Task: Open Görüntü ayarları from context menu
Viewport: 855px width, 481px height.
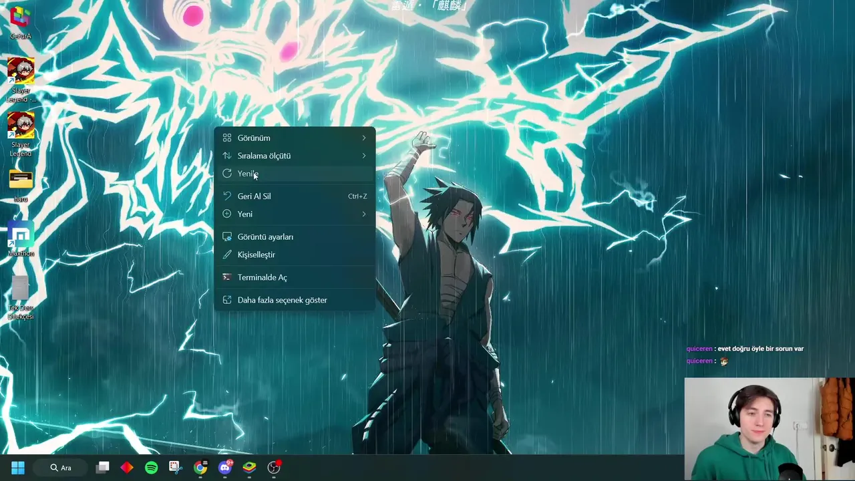Action: click(295, 236)
